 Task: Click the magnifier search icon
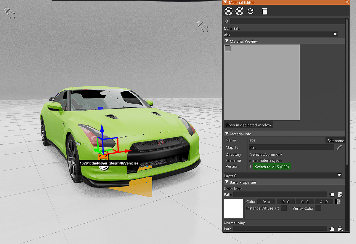coord(227,21)
